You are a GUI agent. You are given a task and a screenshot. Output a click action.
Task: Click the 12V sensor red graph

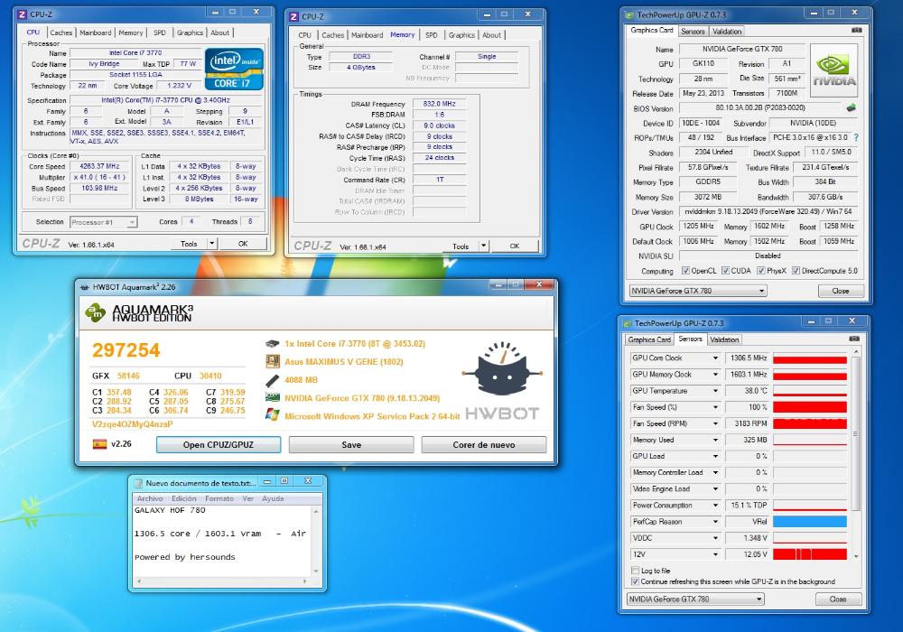point(810,554)
